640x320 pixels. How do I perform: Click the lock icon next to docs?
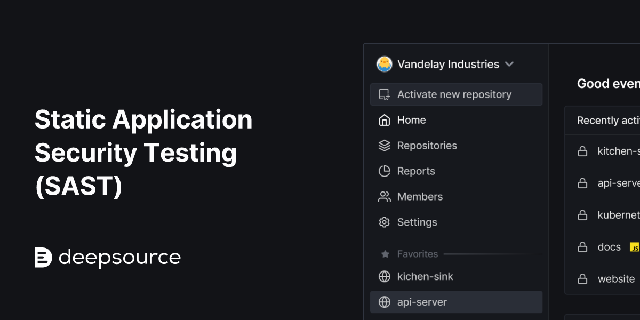[582, 247]
